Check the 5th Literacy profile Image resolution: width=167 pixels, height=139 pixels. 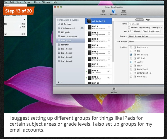pos(131,47)
